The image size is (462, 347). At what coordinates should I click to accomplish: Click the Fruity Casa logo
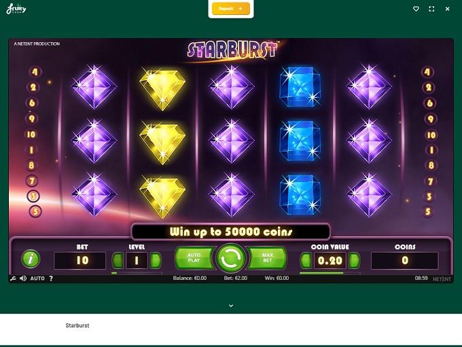point(16,9)
